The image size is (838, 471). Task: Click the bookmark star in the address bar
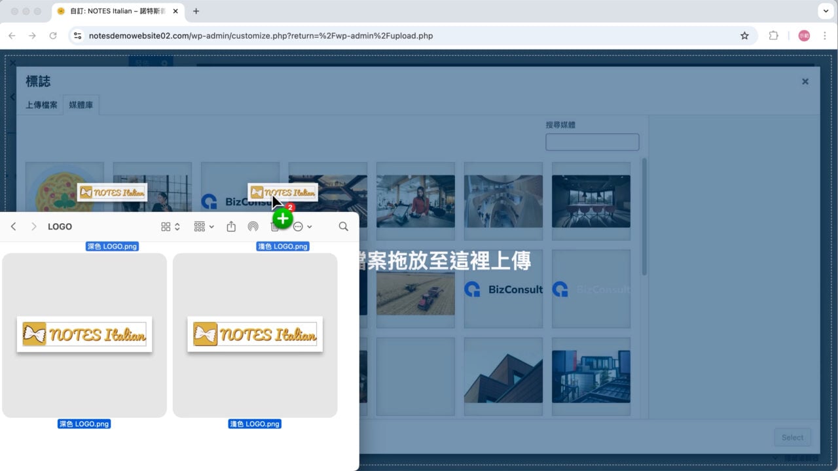pos(745,36)
